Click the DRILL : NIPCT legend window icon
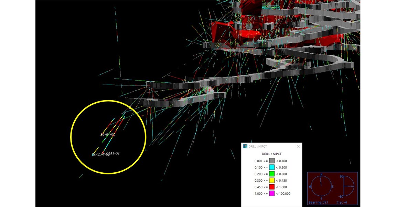396x207 pixels. tap(245, 146)
